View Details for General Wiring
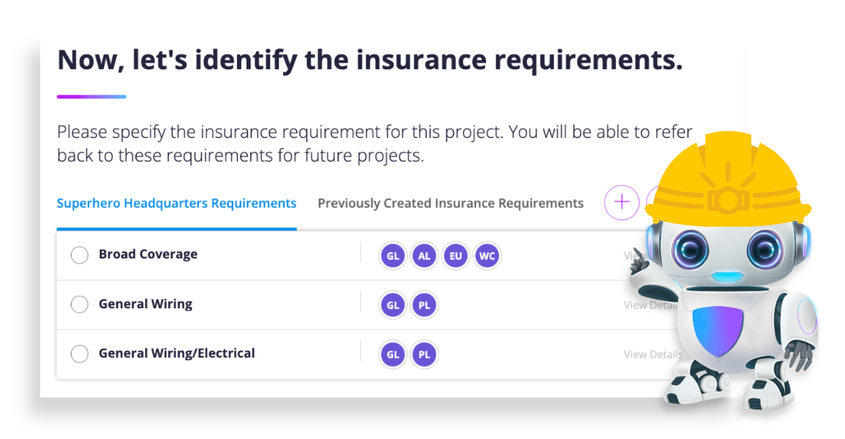The image size is (845, 439). click(x=649, y=305)
